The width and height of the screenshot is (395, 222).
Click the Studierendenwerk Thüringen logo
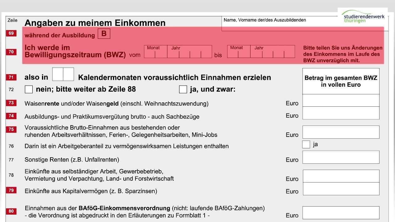pyautogui.click(x=363, y=17)
